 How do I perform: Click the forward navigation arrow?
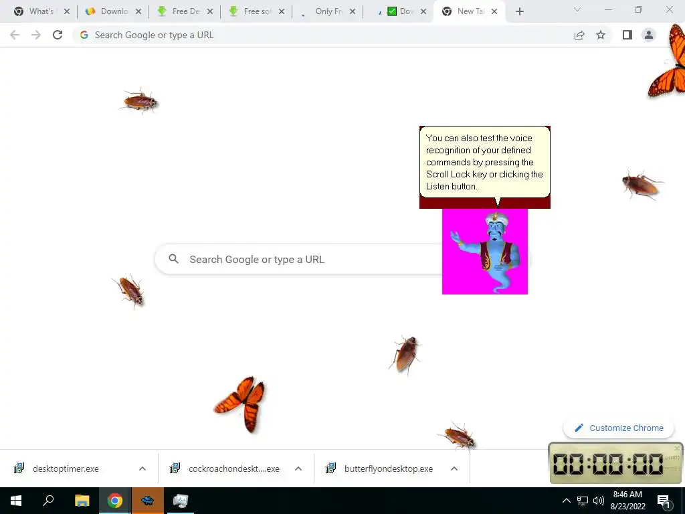point(36,35)
